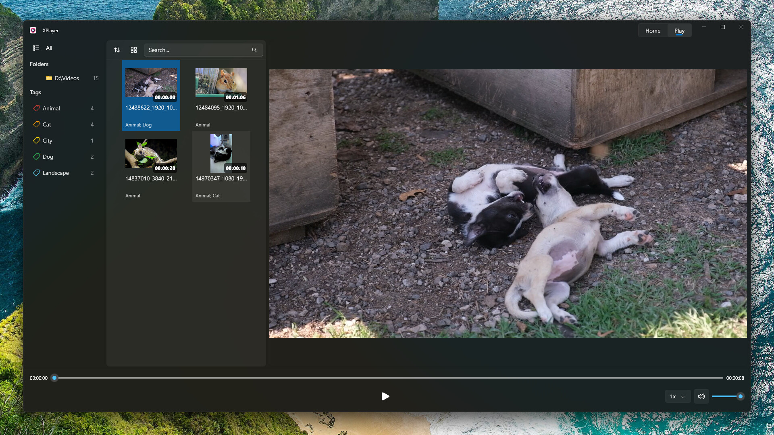This screenshot has width=774, height=435.
Task: Select the cat video 14970347 thumbnail
Action: (x=221, y=154)
